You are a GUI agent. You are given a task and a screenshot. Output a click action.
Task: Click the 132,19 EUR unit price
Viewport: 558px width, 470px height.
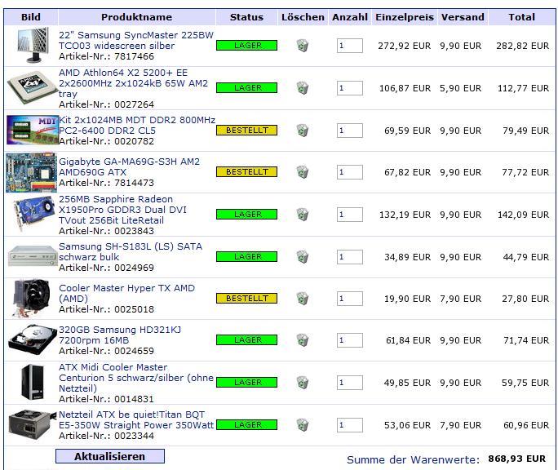pyautogui.click(x=405, y=215)
